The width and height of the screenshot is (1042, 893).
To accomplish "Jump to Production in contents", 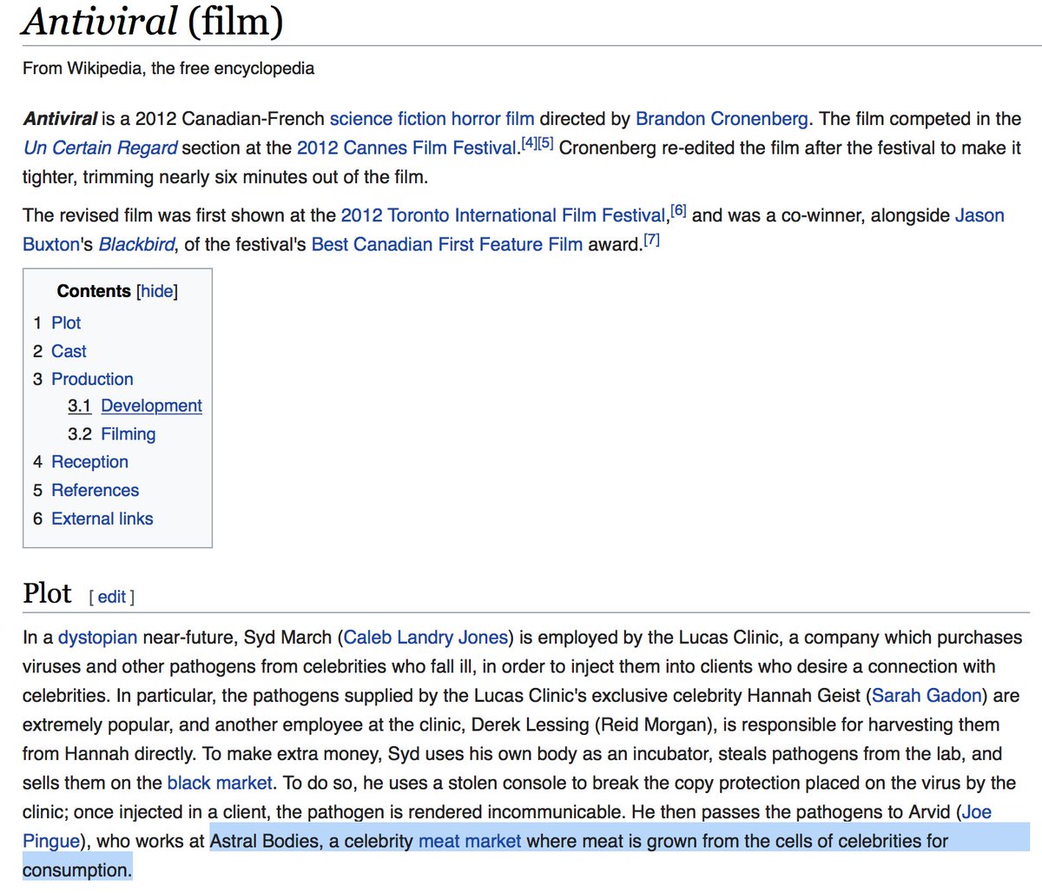I will (92, 379).
